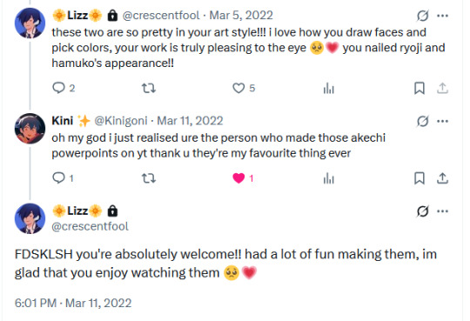Screen dimensions: 470x321
Task: Retweet Lizz's Mar 5 tweet
Action: 149,88
